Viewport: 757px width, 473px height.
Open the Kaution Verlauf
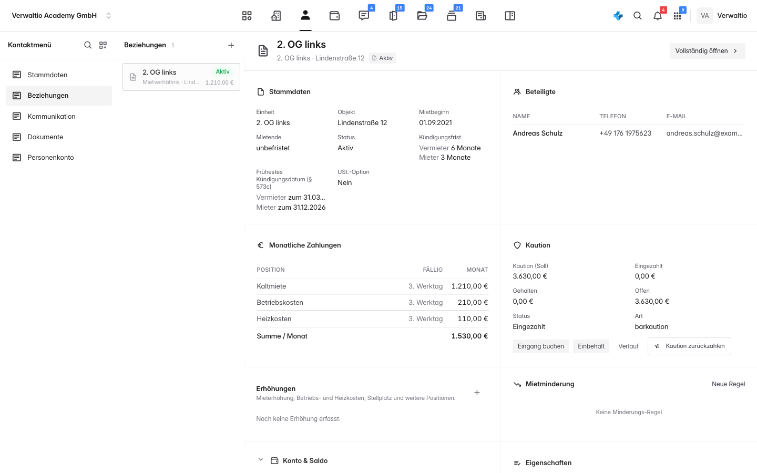coord(629,346)
